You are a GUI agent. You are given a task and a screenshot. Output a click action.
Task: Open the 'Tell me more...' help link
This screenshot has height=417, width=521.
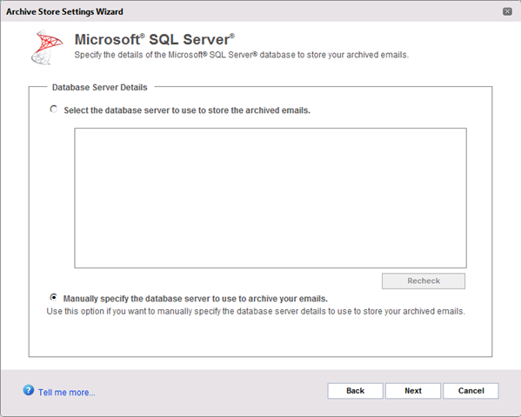tap(66, 393)
